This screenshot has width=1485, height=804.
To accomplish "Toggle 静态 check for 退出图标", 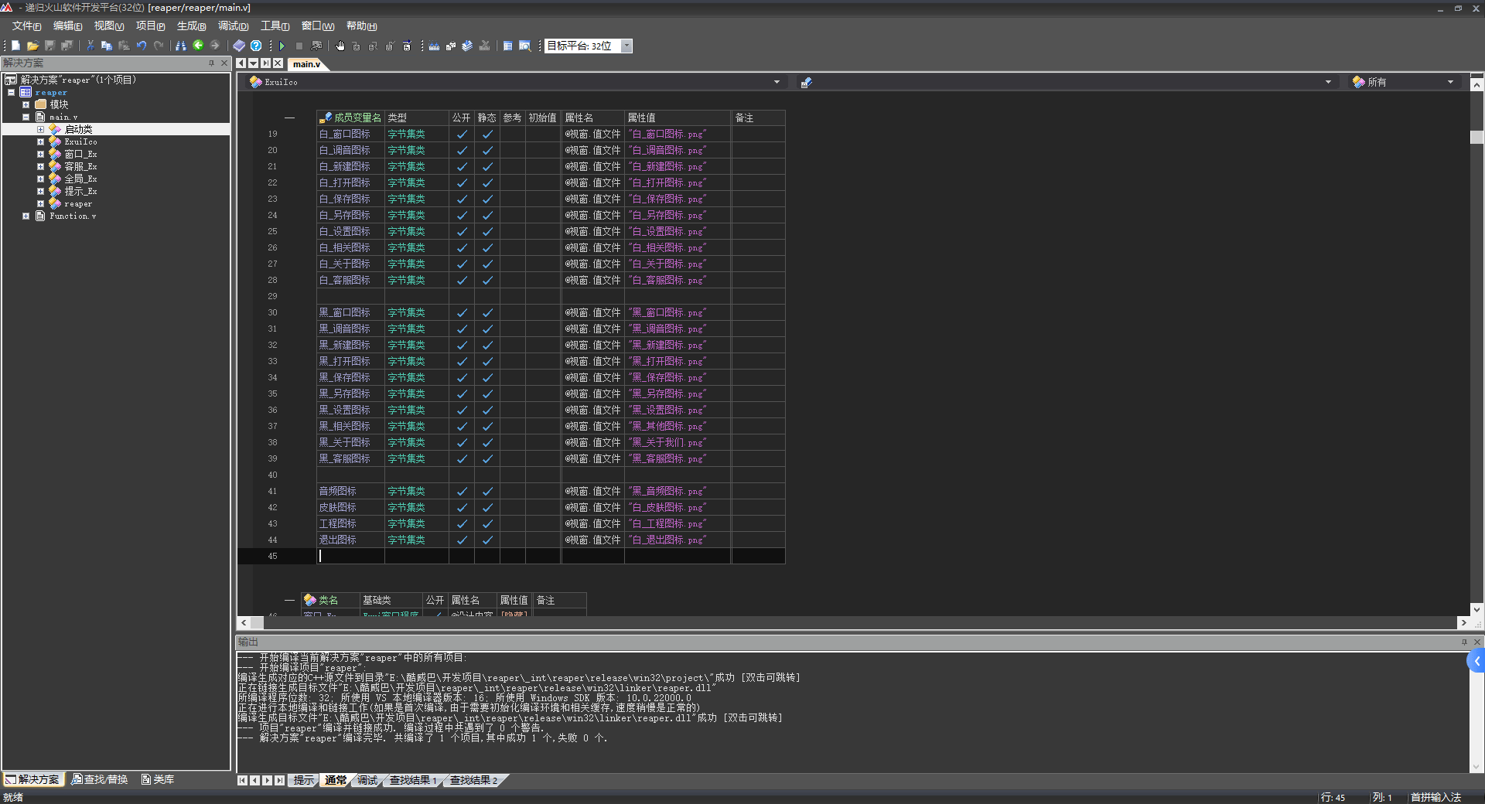I will [487, 540].
